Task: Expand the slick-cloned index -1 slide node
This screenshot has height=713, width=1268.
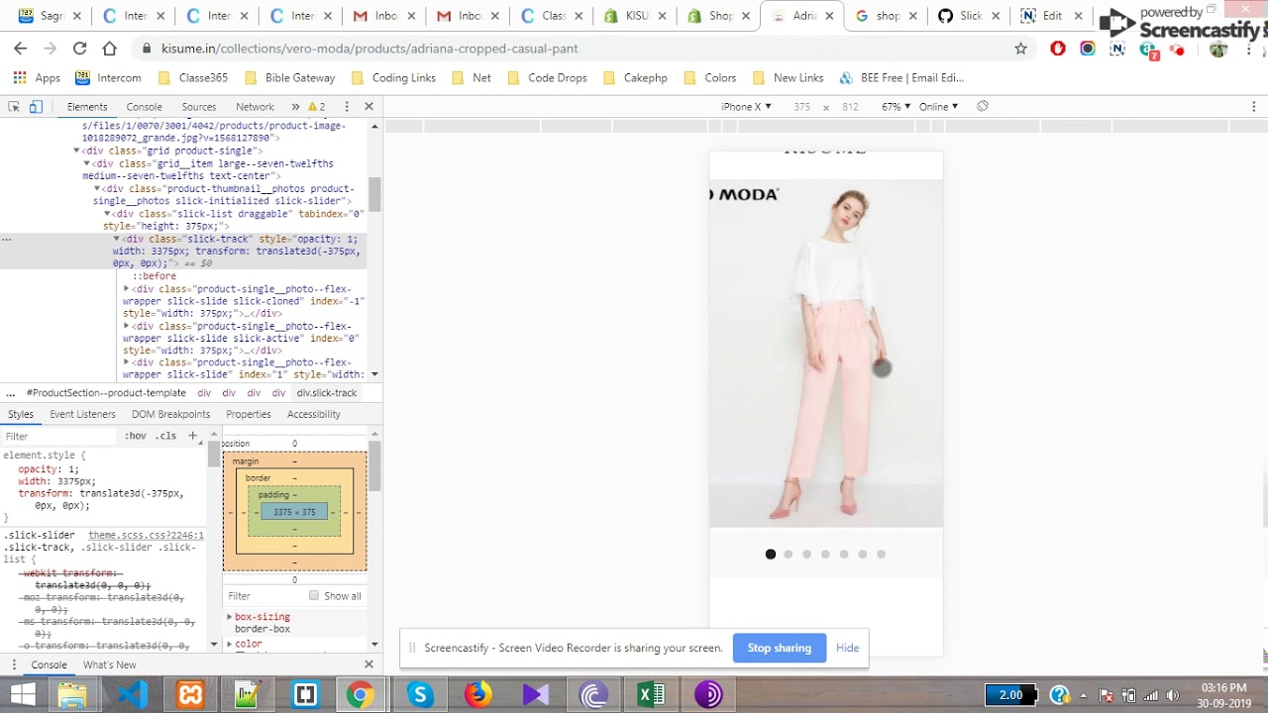Action: point(127,288)
